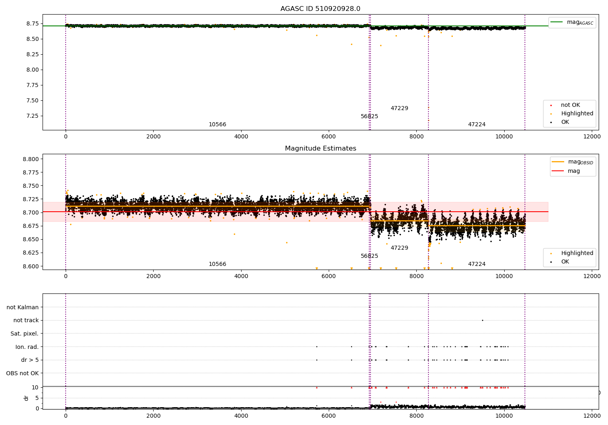
Task: Click x-axis tick 6000 in AGASC ID plot
Action: [x=329, y=137]
